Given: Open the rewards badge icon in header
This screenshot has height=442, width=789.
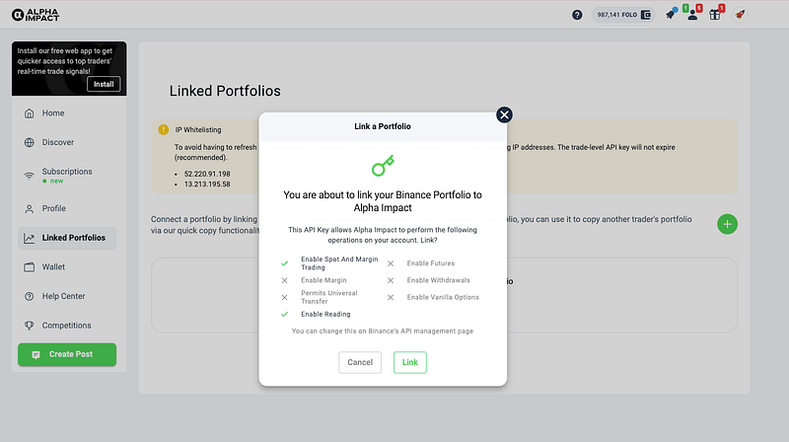Looking at the screenshot, I should [671, 15].
